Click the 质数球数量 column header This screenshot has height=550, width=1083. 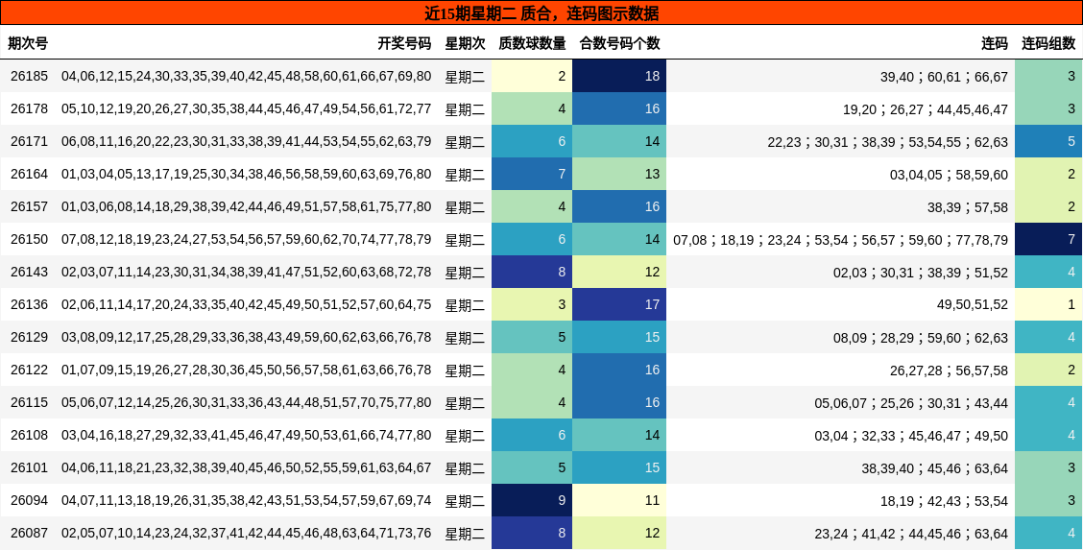pyautogui.click(x=532, y=43)
